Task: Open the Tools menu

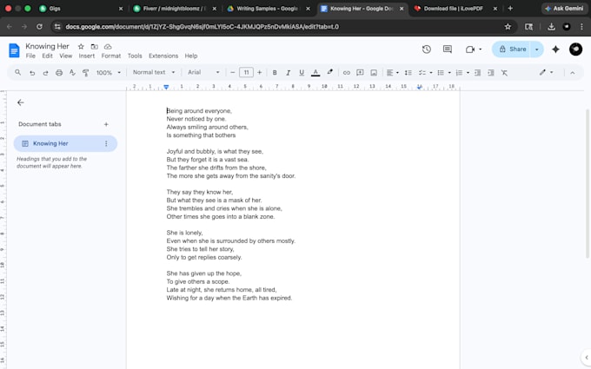Action: click(135, 56)
